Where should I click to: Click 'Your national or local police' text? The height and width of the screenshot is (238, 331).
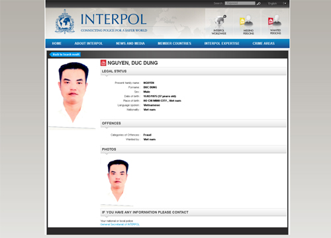pyautogui.click(x=117, y=221)
